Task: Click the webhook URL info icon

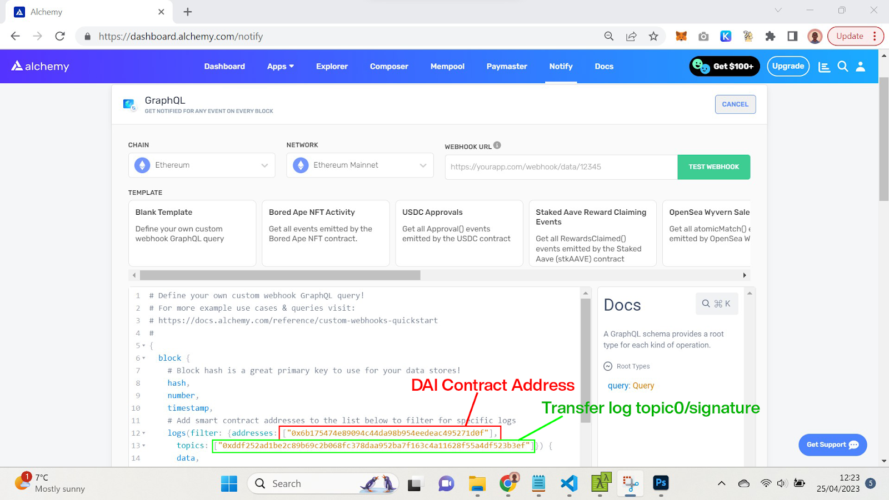Action: point(497,145)
